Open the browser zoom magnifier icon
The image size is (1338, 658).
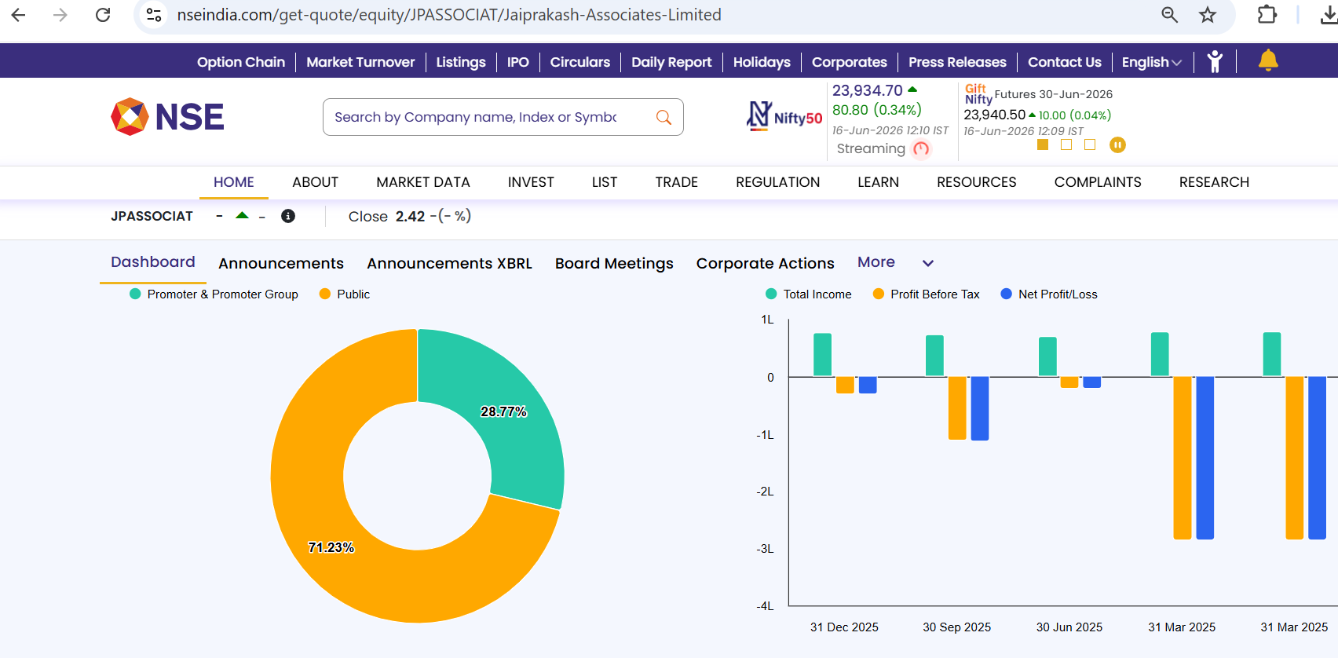click(x=1169, y=15)
